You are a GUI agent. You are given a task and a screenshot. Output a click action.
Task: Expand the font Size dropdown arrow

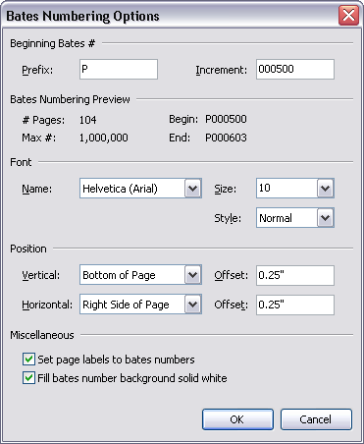coord(325,189)
